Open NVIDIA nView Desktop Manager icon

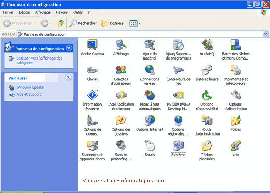[x=178, y=95]
